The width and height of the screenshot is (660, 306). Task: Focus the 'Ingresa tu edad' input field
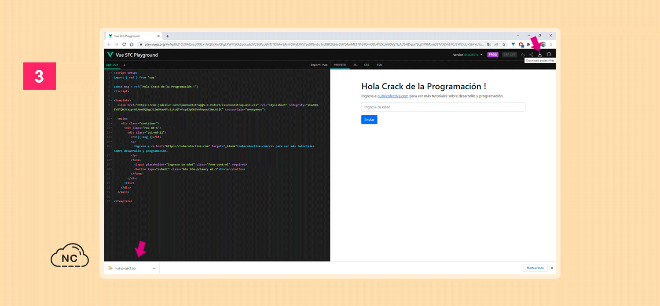pos(443,107)
